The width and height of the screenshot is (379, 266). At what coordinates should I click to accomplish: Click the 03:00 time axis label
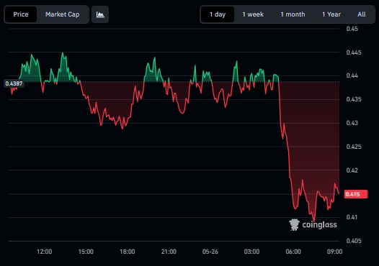(251, 252)
